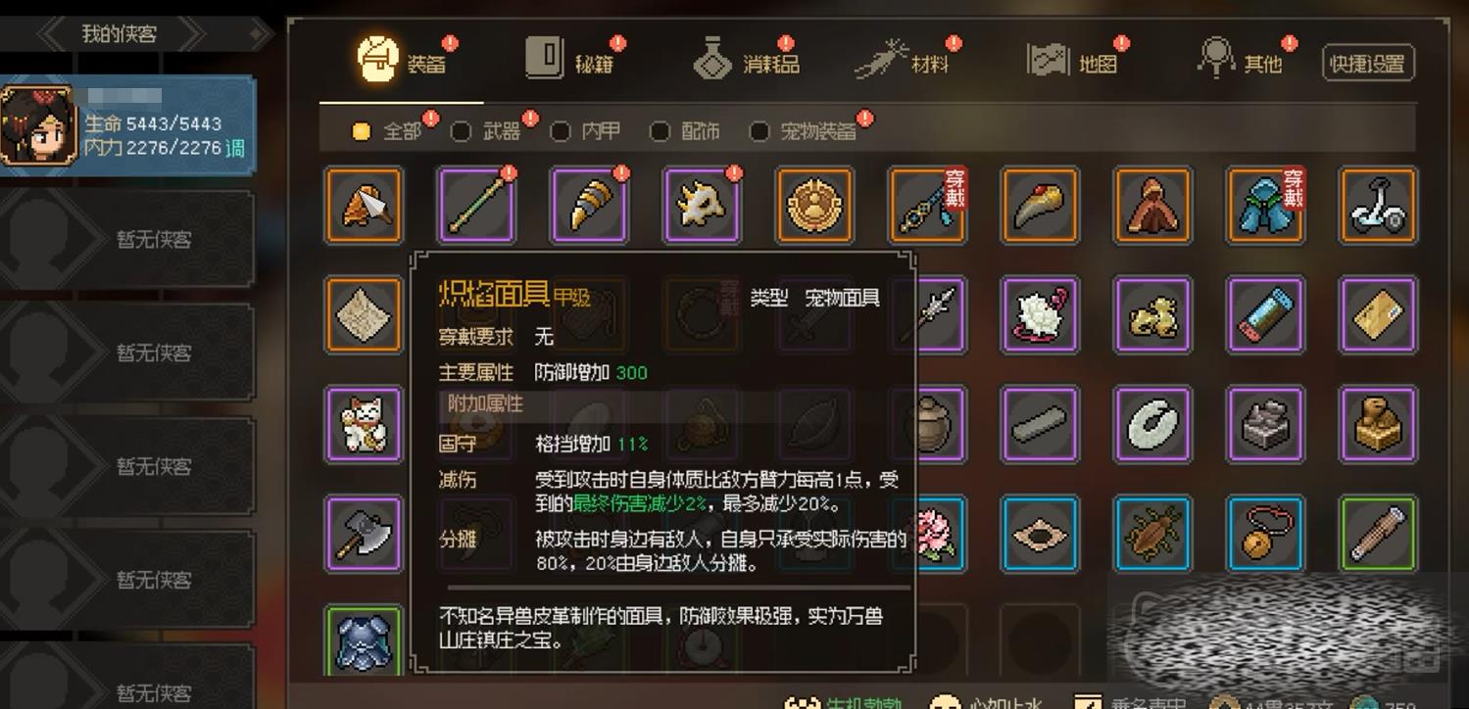Click the 调 button beside 内力

click(x=235, y=150)
